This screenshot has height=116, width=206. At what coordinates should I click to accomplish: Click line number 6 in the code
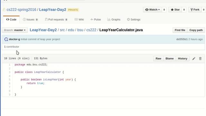pyautogui.click(x=9, y=83)
